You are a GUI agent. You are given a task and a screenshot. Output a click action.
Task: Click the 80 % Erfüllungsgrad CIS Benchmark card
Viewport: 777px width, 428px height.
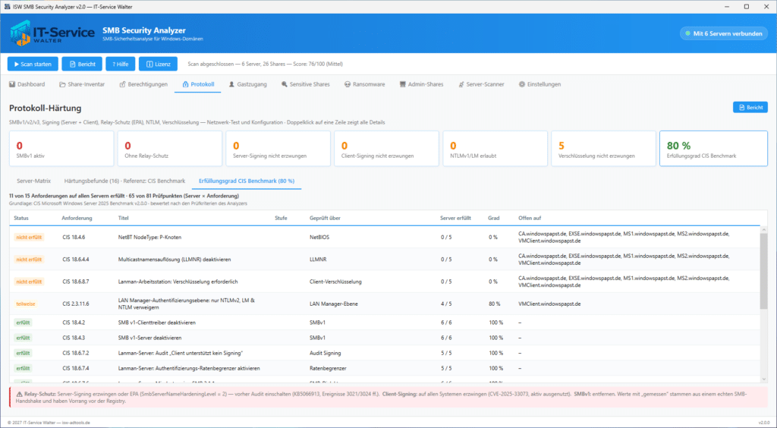coord(713,149)
